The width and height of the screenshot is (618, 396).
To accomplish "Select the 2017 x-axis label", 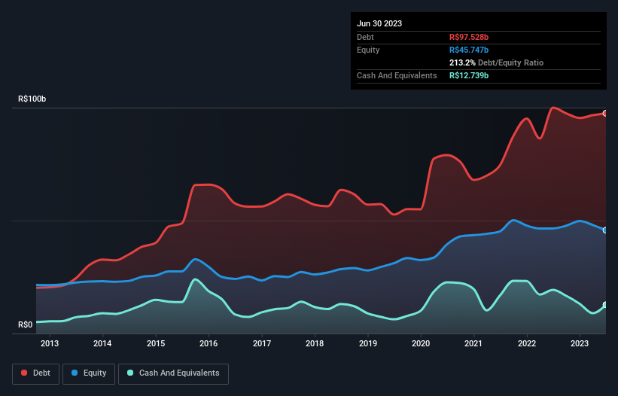I will tap(262, 343).
